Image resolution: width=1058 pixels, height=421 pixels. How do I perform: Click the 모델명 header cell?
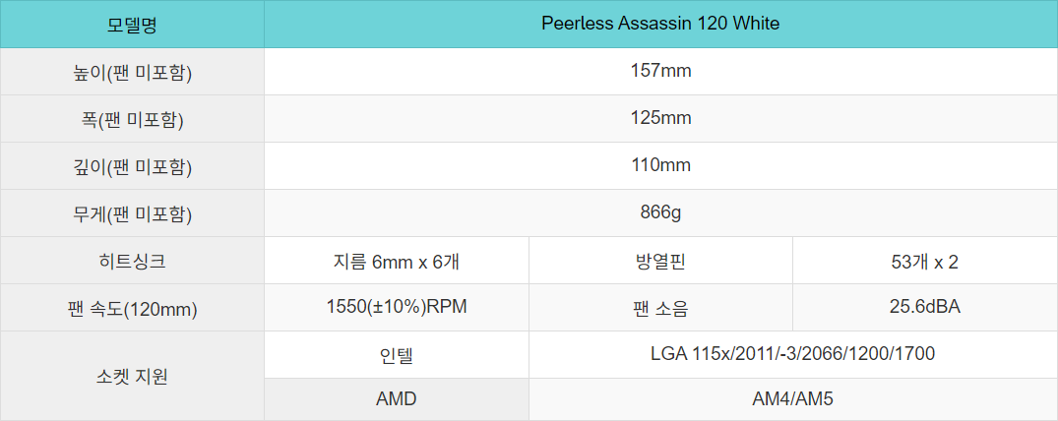[x=132, y=25]
